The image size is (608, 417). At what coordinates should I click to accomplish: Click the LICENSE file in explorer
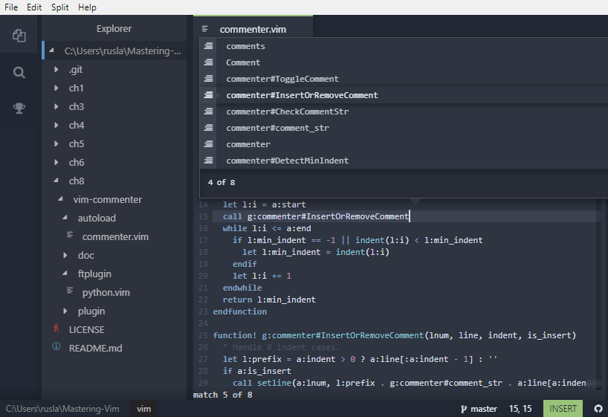coord(86,329)
